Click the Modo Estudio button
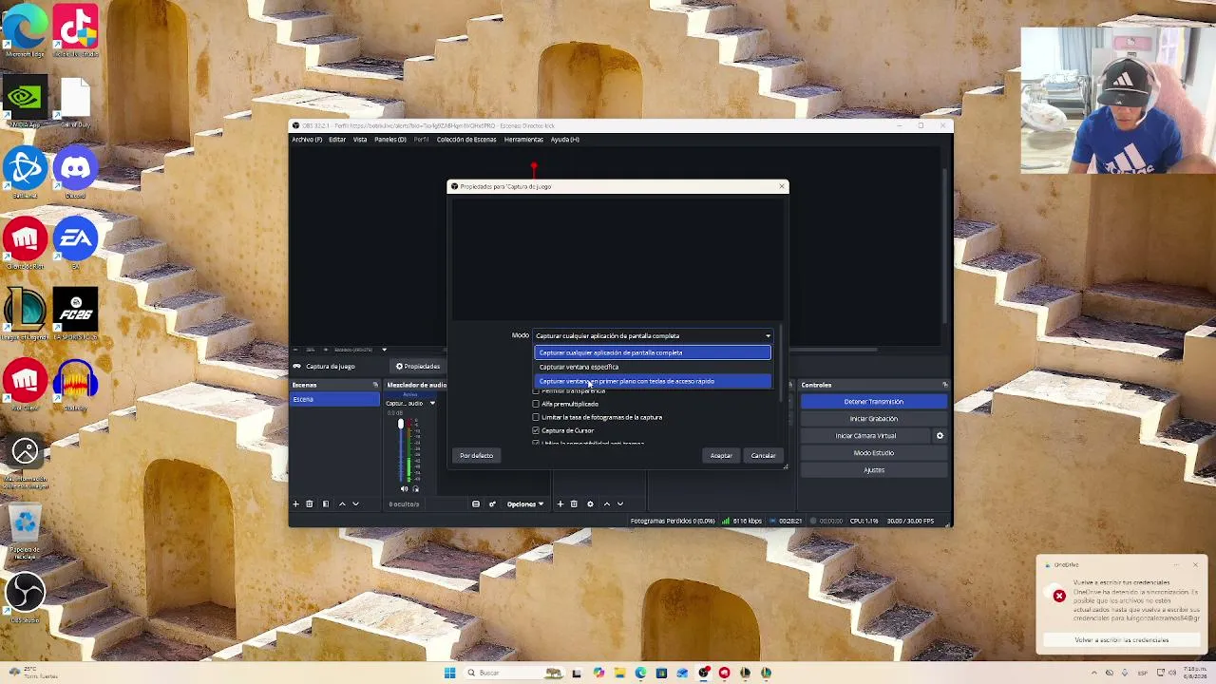 (874, 453)
